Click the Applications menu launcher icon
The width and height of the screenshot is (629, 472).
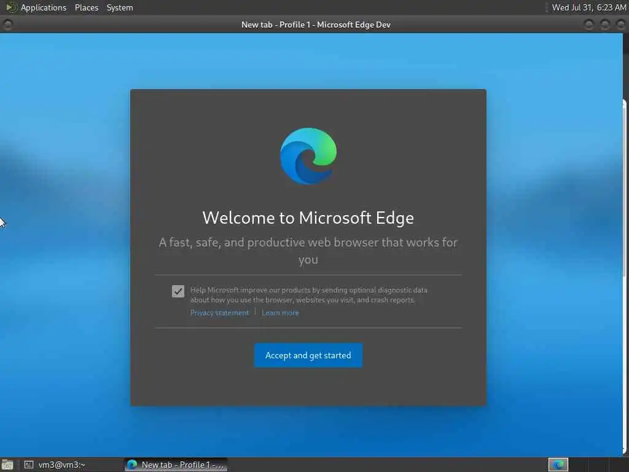[x=11, y=7]
